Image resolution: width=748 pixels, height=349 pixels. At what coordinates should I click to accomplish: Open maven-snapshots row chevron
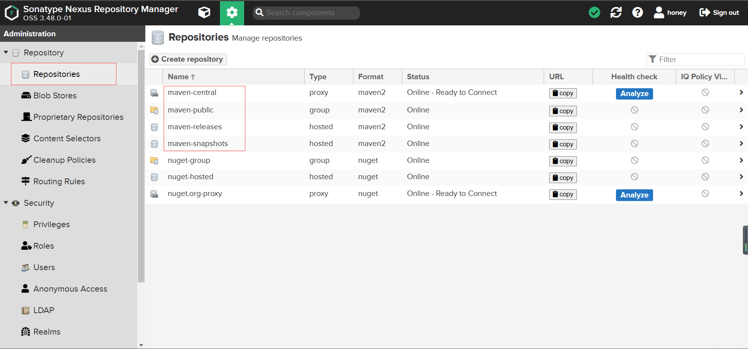741,144
